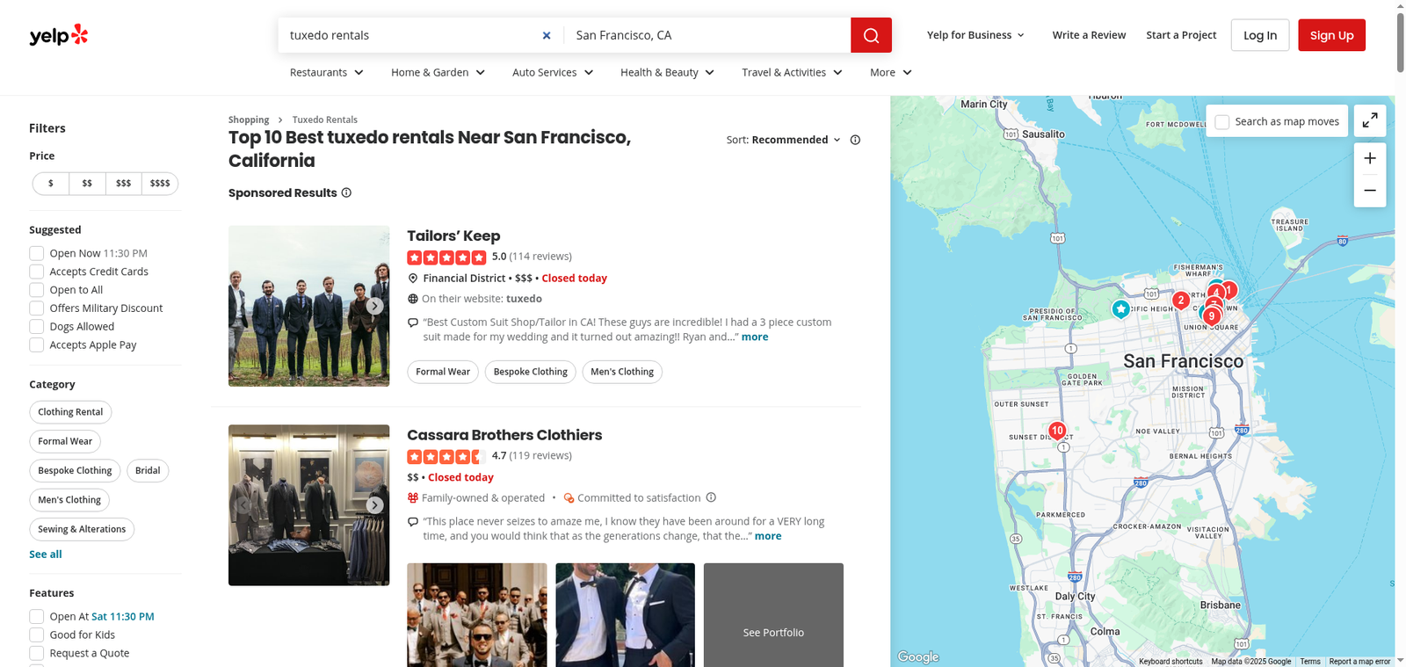Open Report a map error link

pos(1359,662)
